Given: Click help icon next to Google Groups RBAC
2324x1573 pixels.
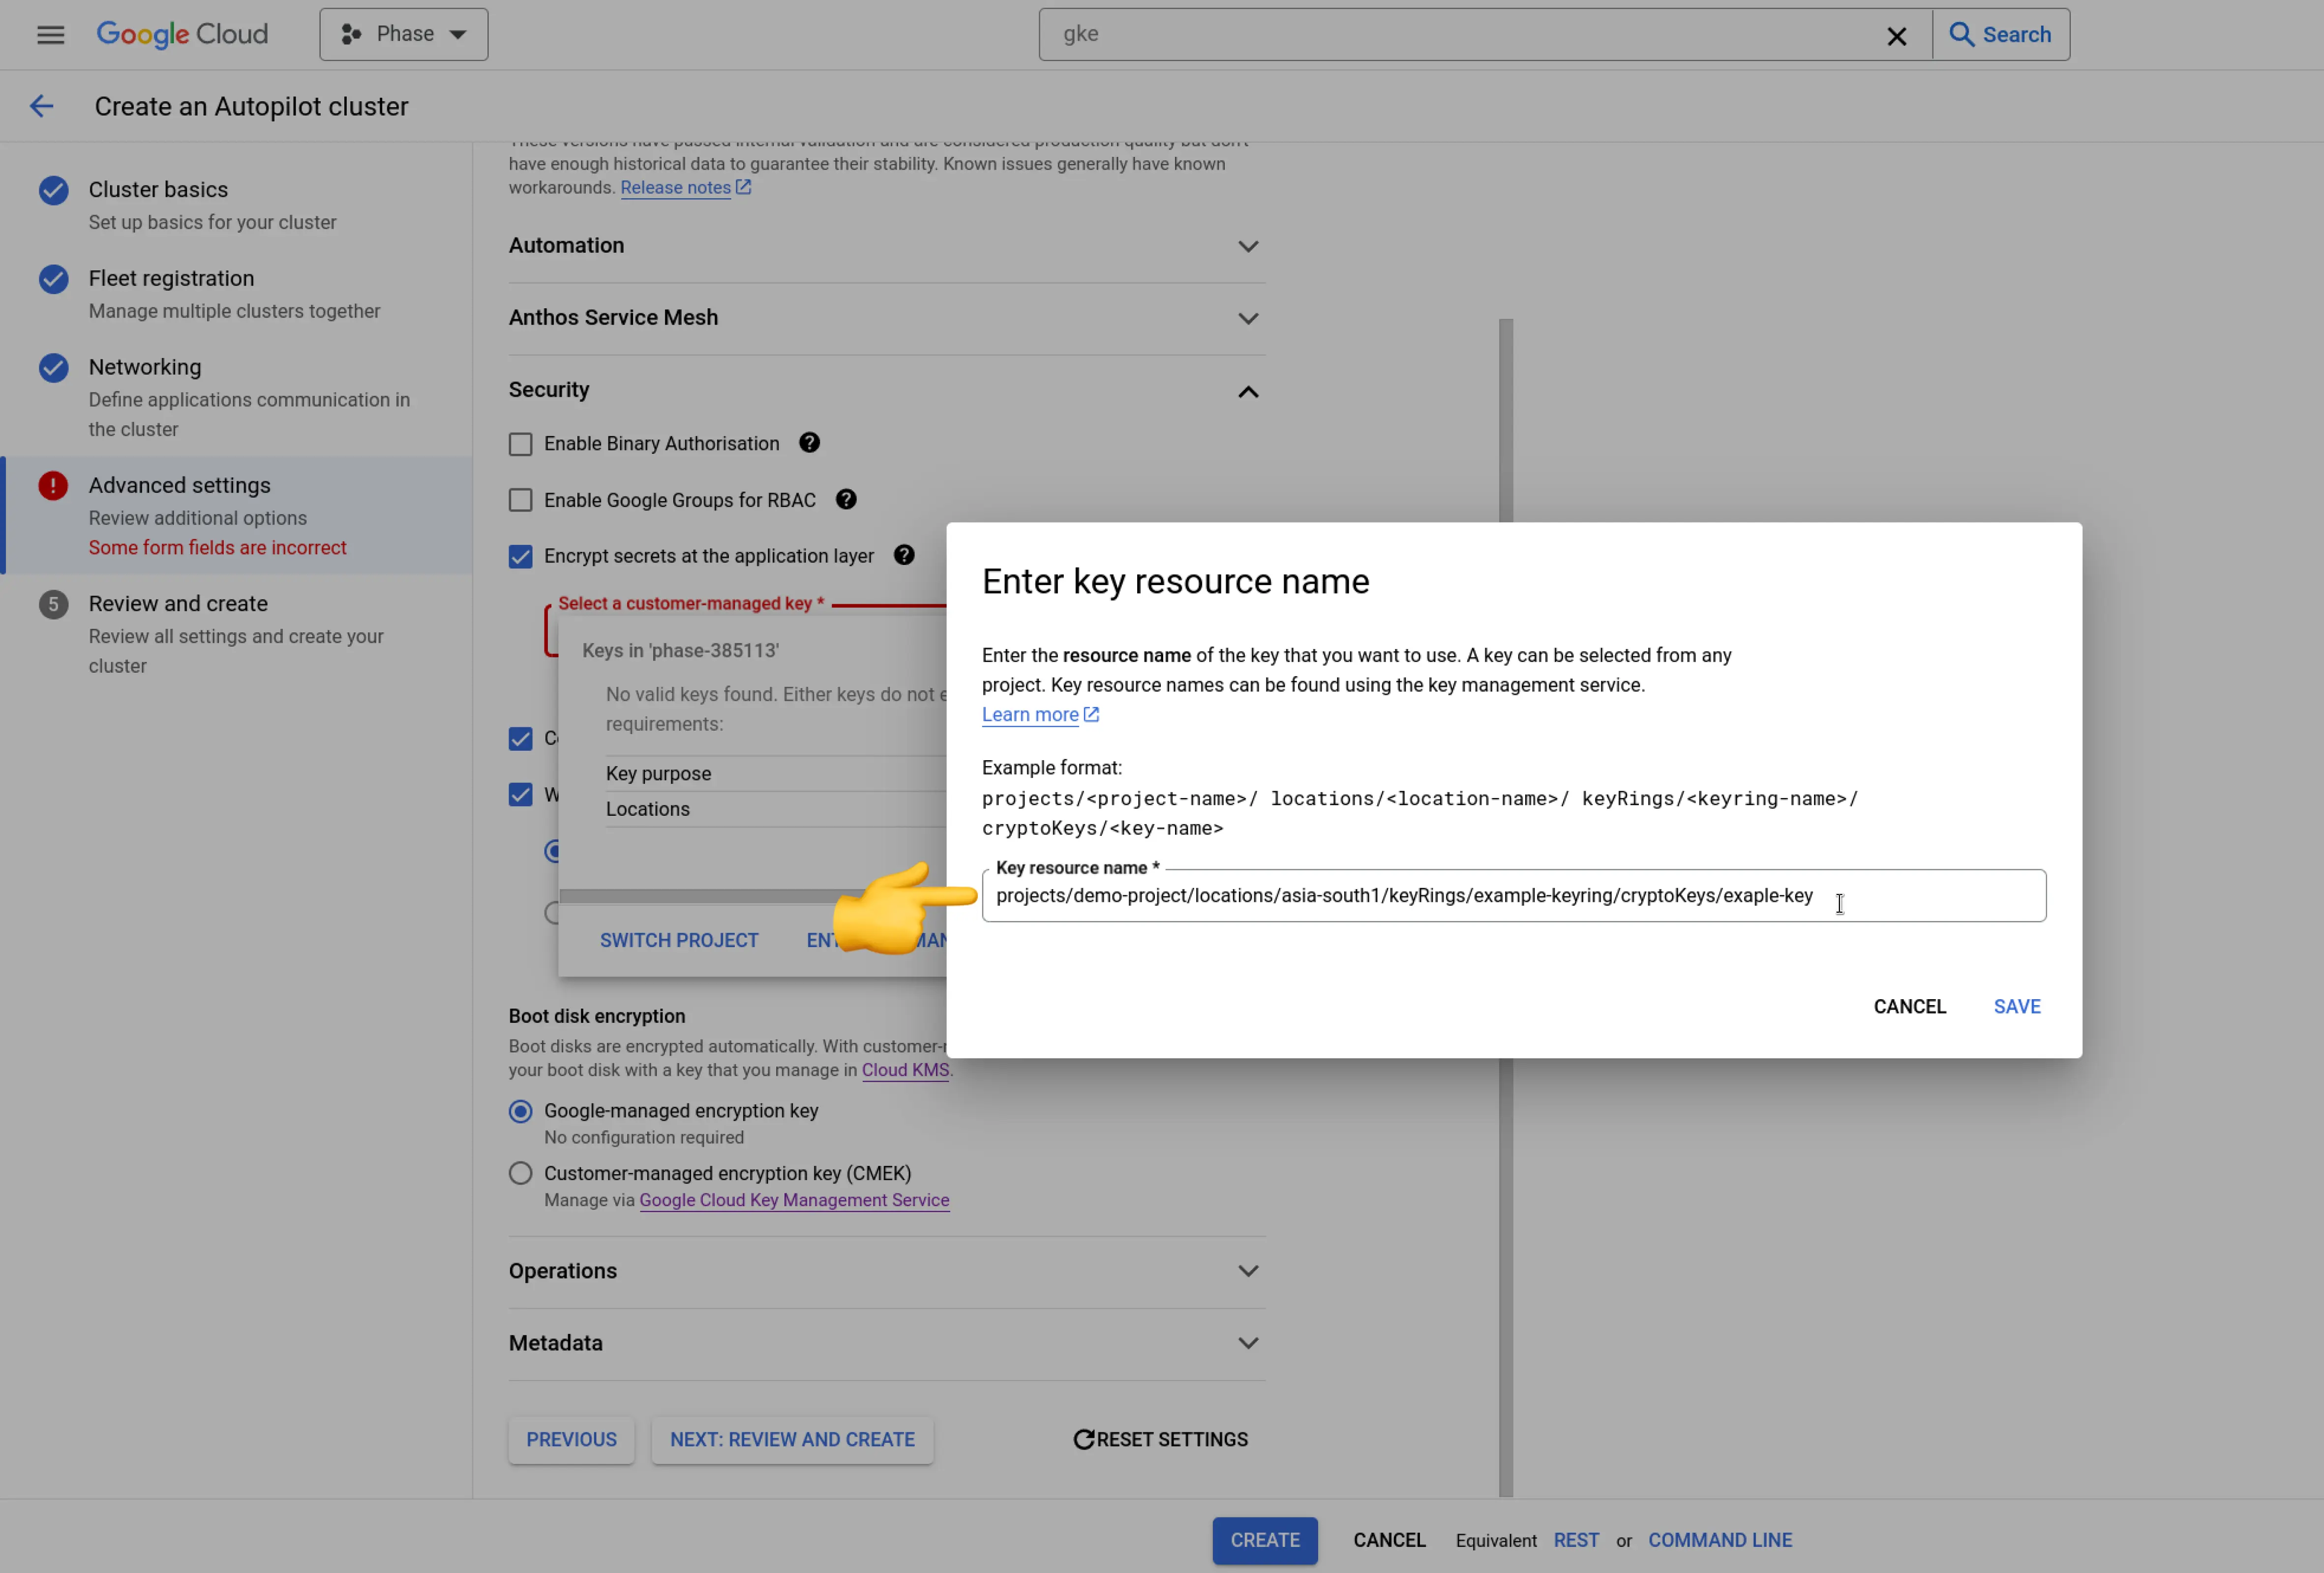Looking at the screenshot, I should coord(846,500).
